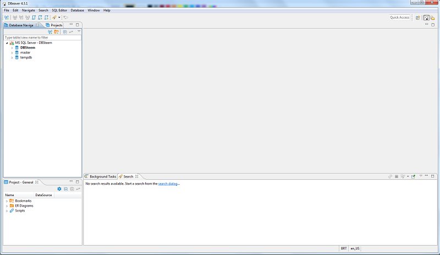Click the greyed Invalidate/Reconnect icon in main toolbar
Image resolution: width=440 pixels, height=255 pixels.
click(x=21, y=18)
